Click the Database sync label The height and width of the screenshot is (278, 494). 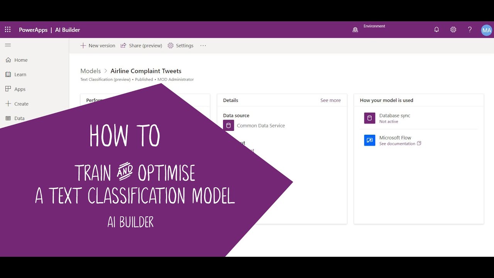394,115
